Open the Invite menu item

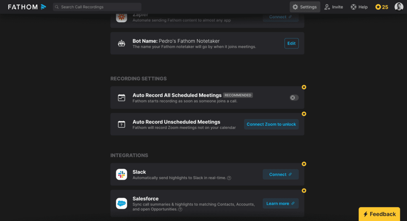[x=333, y=7]
